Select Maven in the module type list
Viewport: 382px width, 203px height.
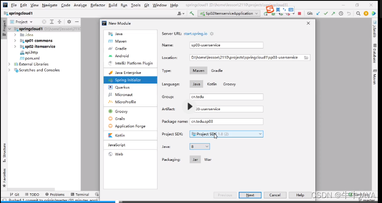click(x=130, y=41)
